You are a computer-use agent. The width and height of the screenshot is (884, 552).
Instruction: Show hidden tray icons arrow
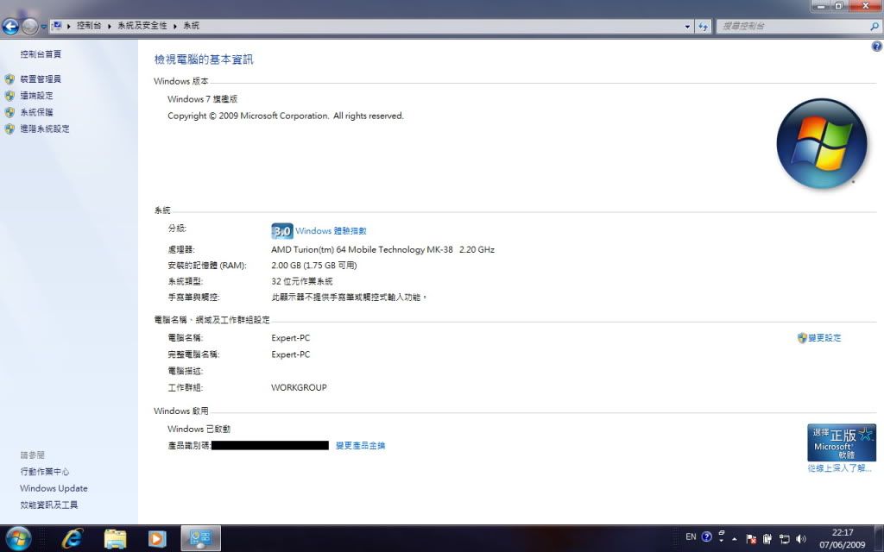pos(735,539)
